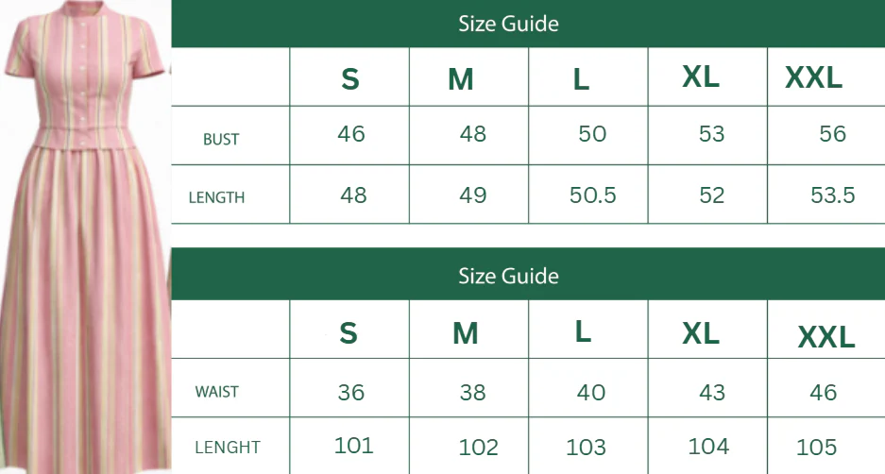Click the LENGHT row label in bottom table

point(228,448)
